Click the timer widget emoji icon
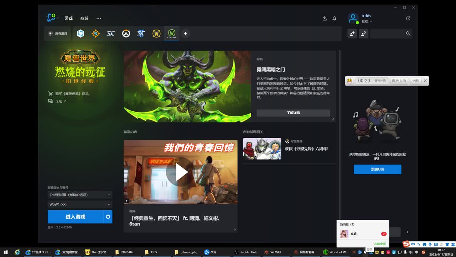 [350, 81]
